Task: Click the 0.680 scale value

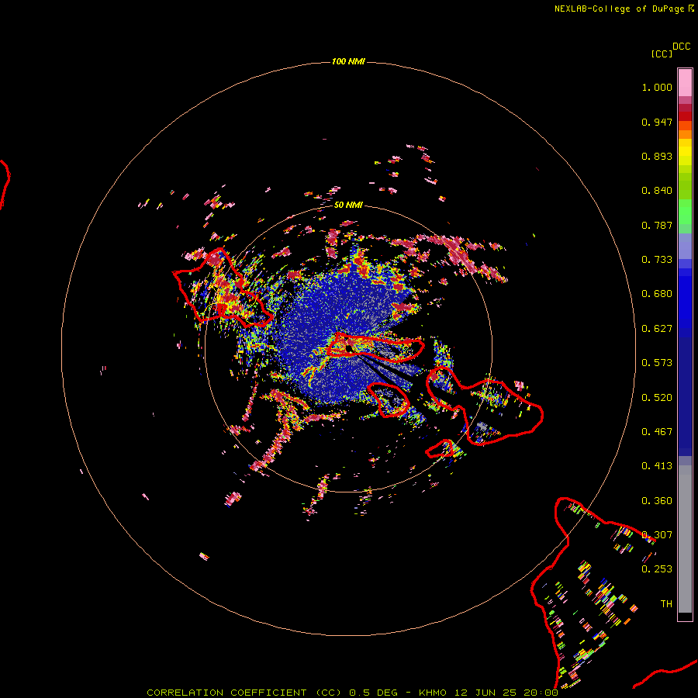Action: pyautogui.click(x=657, y=294)
